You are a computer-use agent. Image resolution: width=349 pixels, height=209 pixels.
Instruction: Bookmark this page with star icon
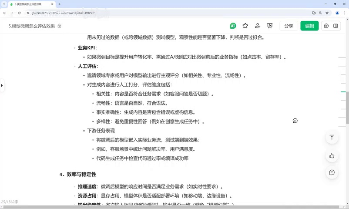(327, 13)
